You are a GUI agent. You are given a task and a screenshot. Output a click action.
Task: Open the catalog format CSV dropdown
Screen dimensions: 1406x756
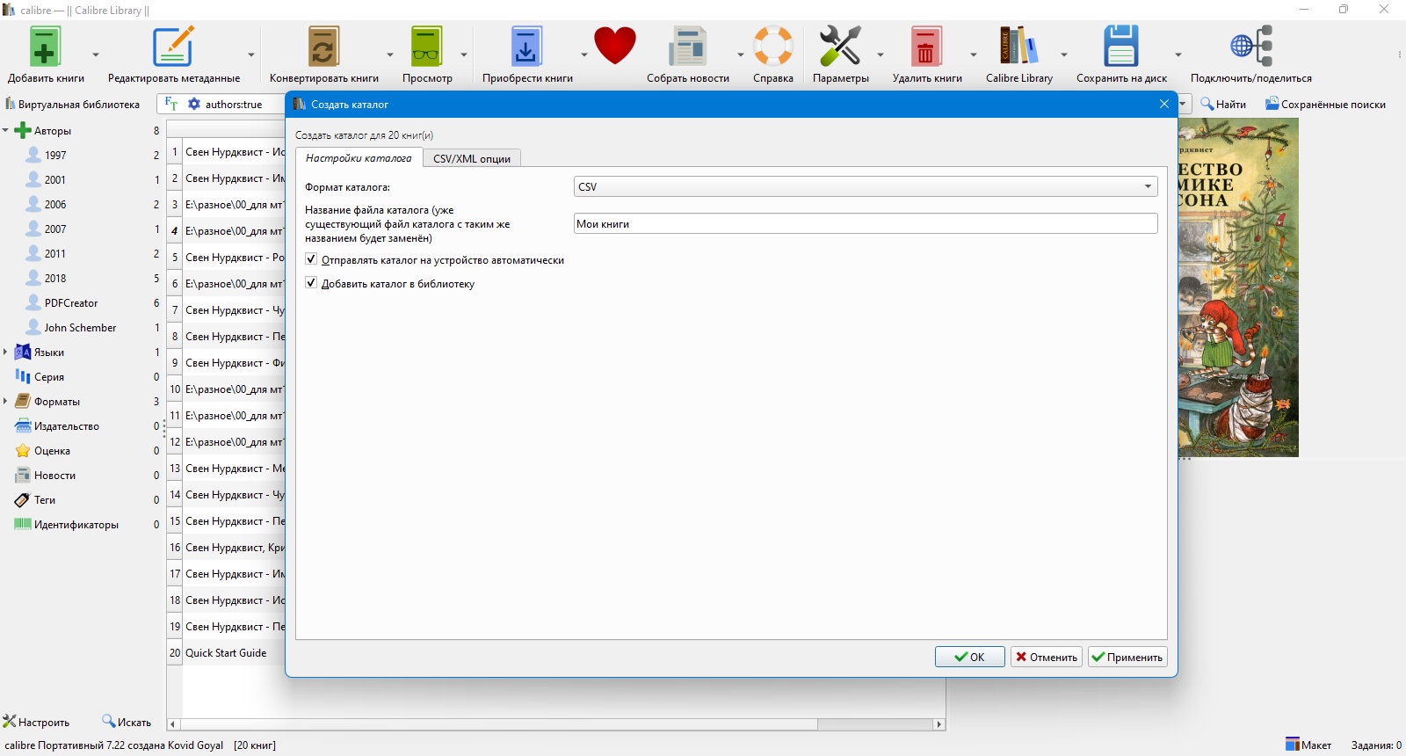pyautogui.click(x=866, y=186)
